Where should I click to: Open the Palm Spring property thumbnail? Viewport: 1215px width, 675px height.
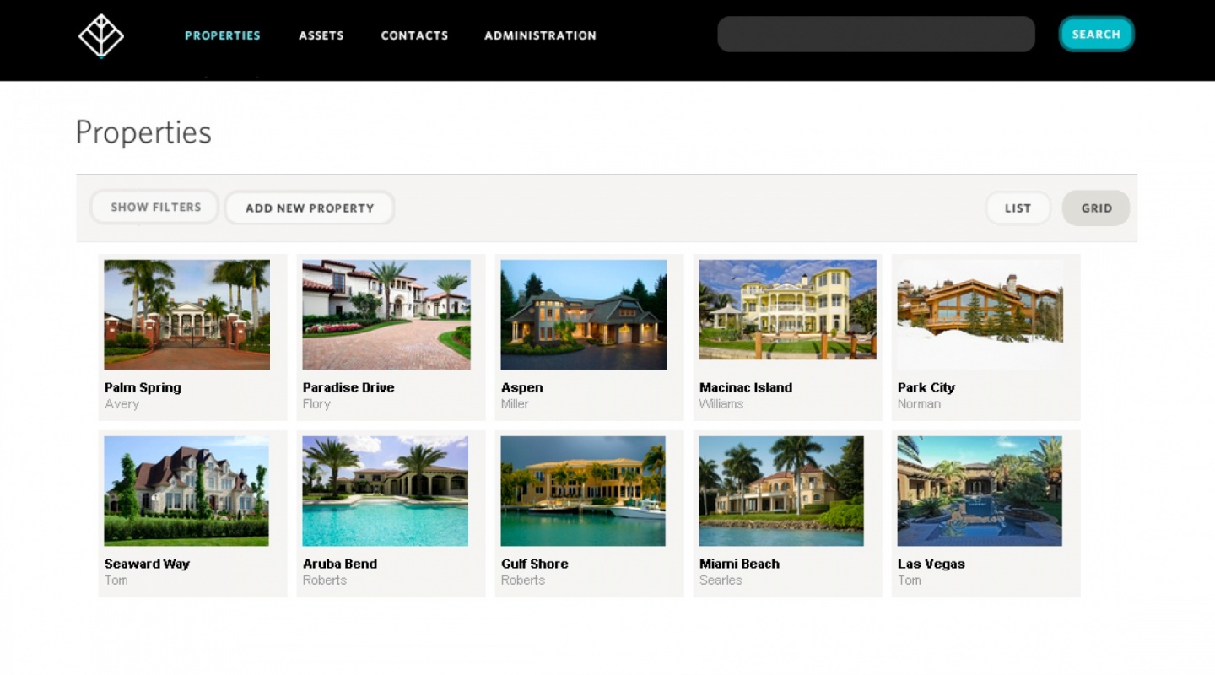point(186,315)
